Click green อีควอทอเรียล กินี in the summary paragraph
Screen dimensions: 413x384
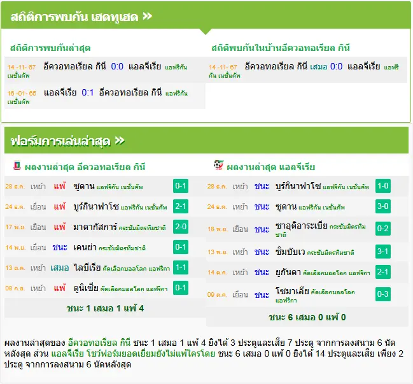99,343
